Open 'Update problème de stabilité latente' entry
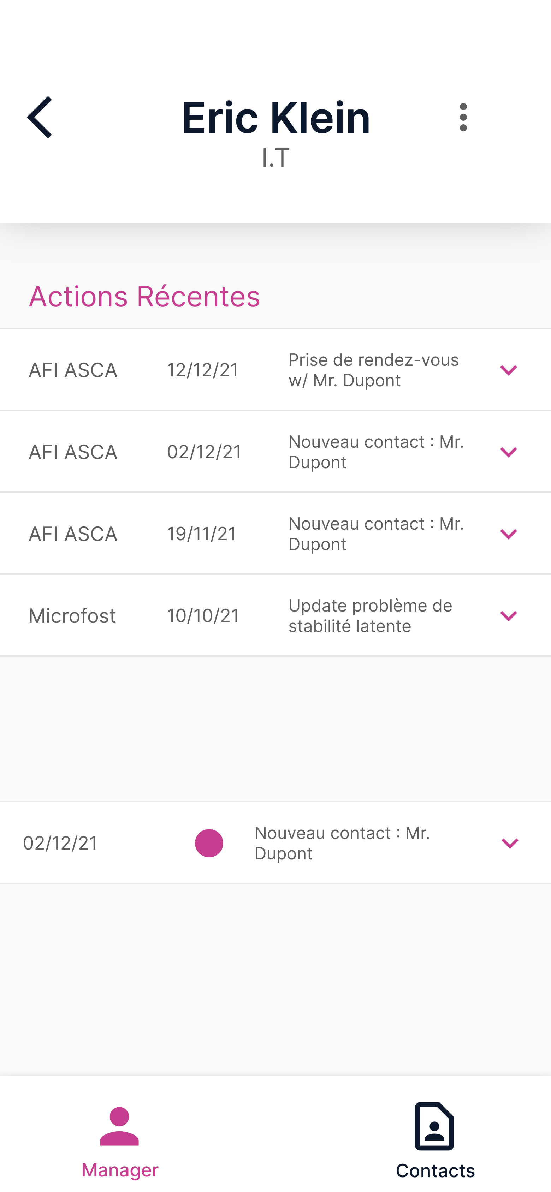The height and width of the screenshot is (1192, 551). [370, 616]
